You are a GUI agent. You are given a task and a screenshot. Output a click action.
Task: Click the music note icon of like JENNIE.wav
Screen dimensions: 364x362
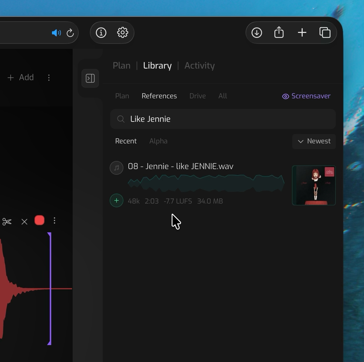pos(117,168)
